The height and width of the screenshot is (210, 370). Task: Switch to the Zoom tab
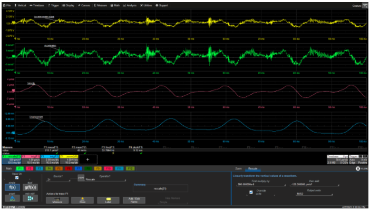pyautogui.click(x=238, y=168)
